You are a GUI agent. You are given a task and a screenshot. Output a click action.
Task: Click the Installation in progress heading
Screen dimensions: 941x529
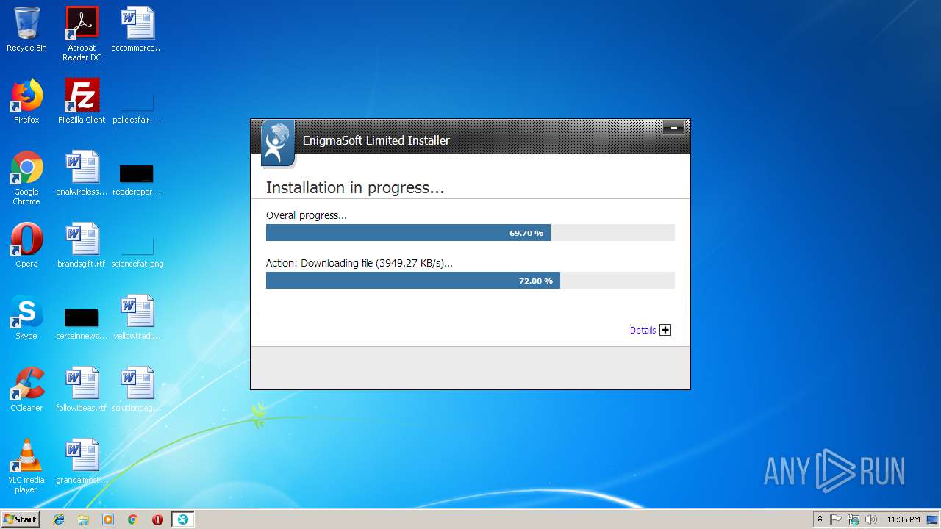(355, 188)
